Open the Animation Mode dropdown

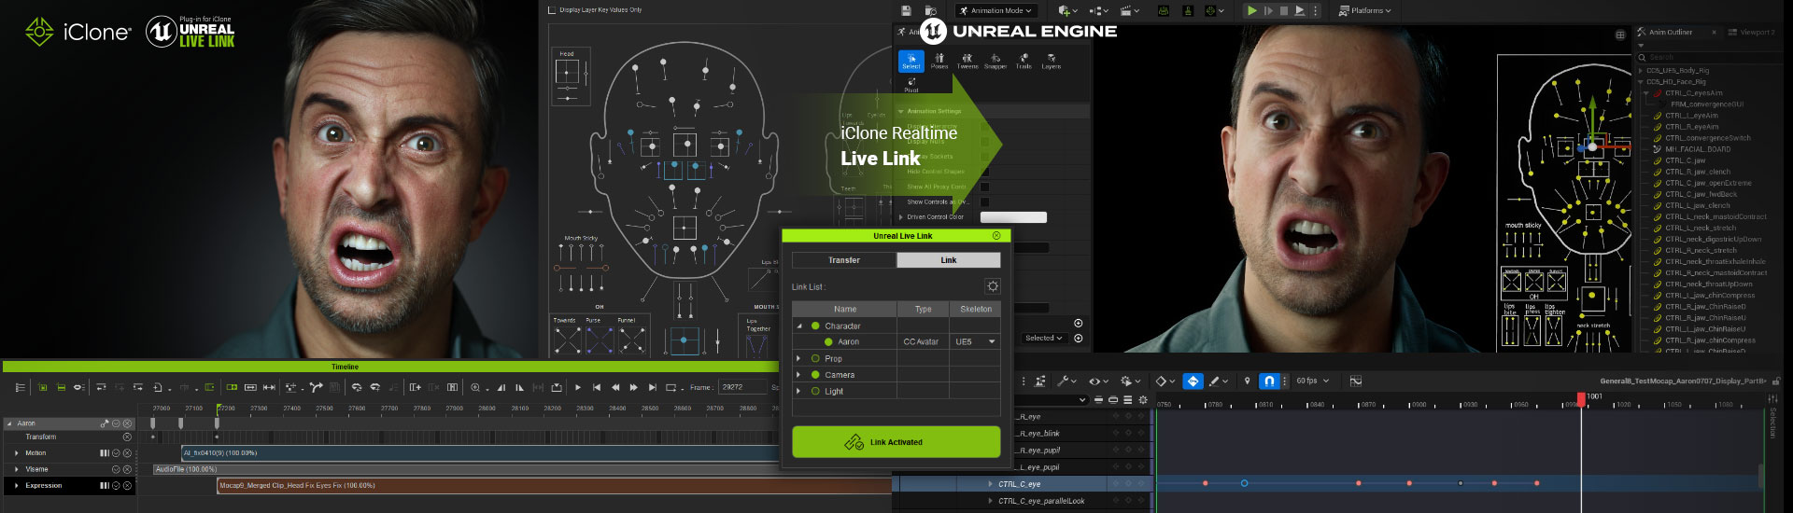[x=996, y=11]
